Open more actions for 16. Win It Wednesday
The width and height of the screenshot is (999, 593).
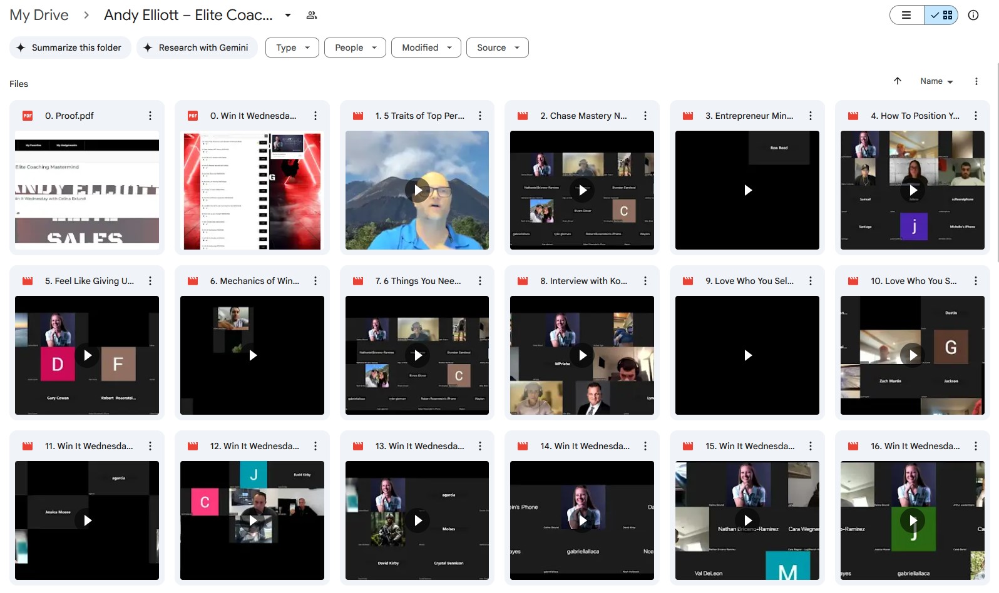[976, 446]
